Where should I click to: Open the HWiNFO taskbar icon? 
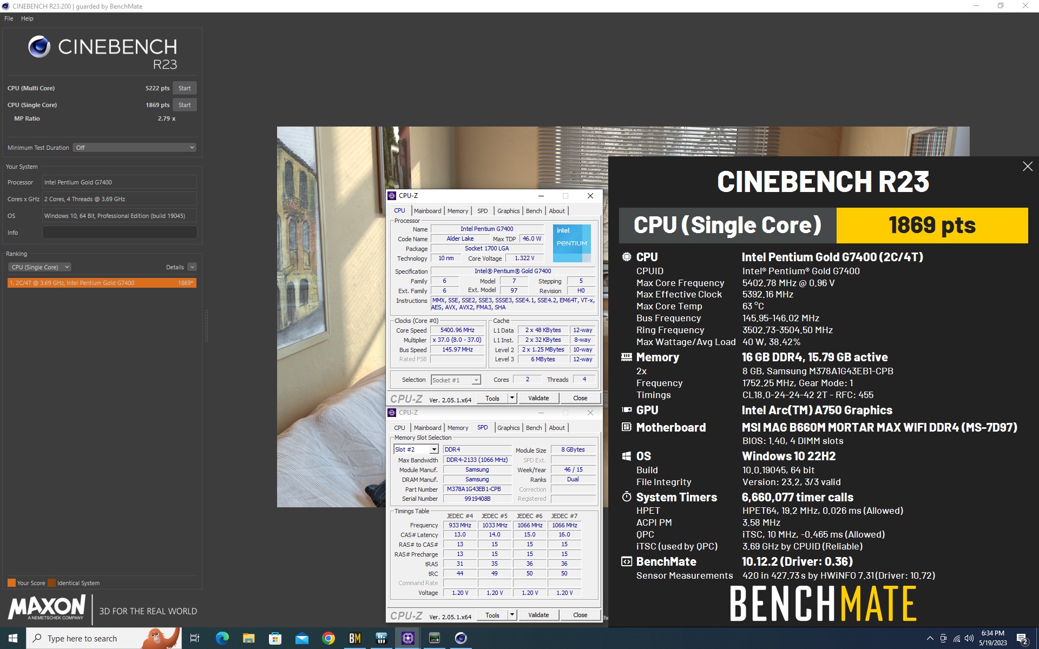382,638
